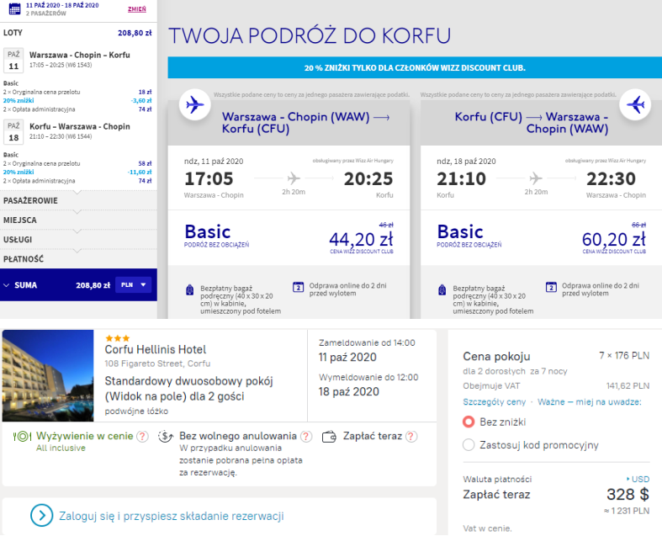Click the Wizz Discount Club 20% banner

point(415,67)
